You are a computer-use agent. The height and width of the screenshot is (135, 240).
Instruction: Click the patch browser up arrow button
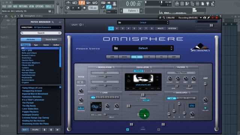click(x=51, y=130)
